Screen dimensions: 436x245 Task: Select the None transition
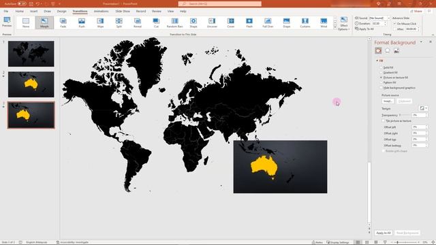26,22
